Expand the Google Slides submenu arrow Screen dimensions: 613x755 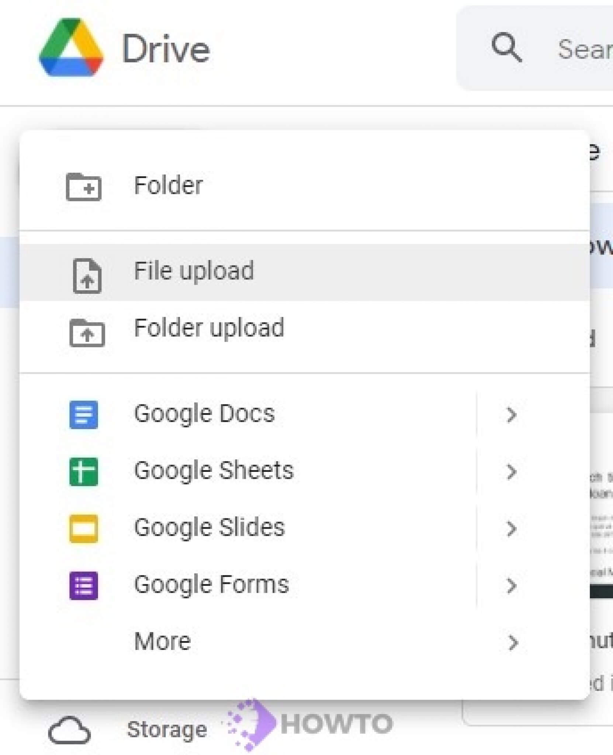[511, 529]
